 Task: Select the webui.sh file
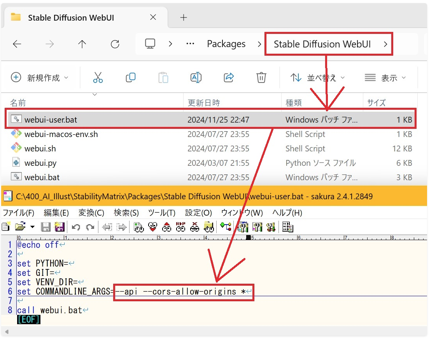(211, 148)
